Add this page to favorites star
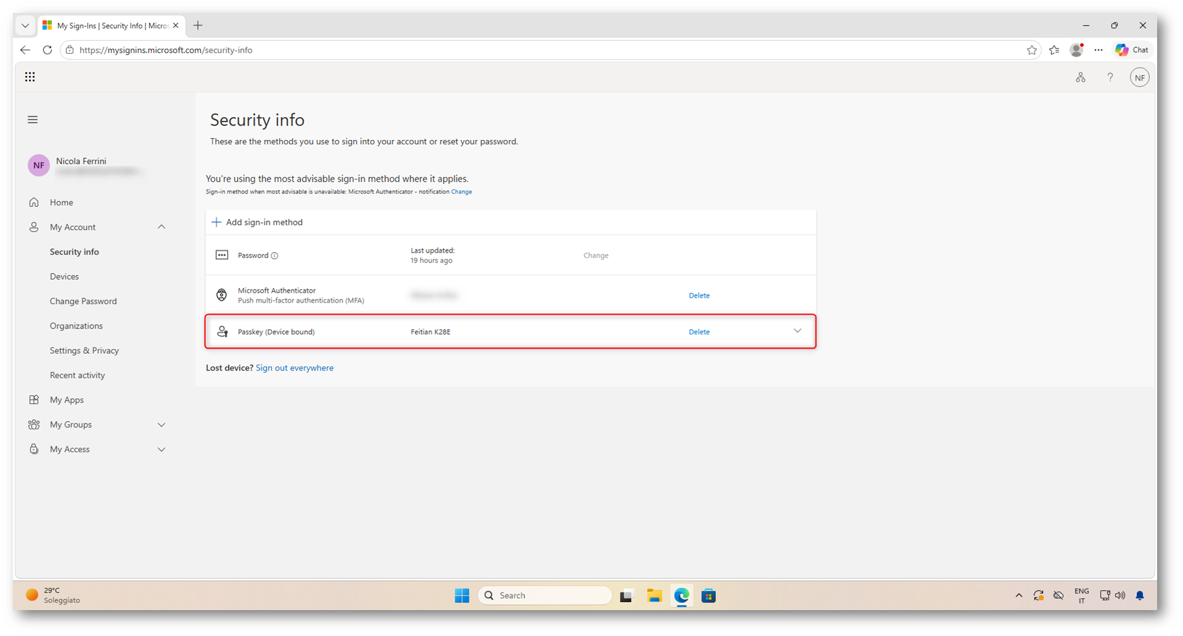The width and height of the screenshot is (1183, 636). [x=1031, y=50]
